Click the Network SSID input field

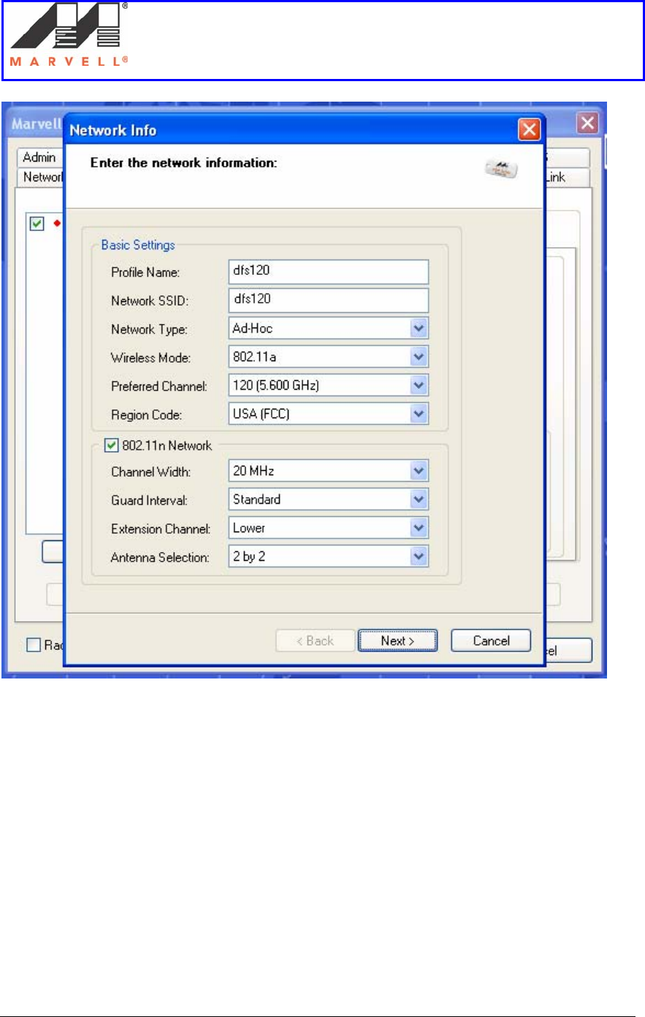[x=329, y=300]
